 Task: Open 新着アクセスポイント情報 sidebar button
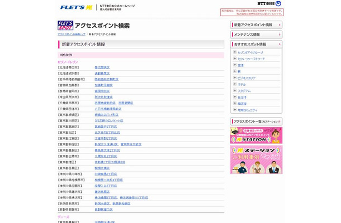pos(256,25)
